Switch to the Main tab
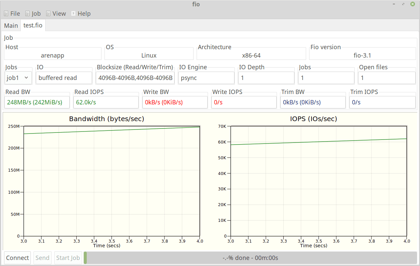420x266 pixels. 11,25
